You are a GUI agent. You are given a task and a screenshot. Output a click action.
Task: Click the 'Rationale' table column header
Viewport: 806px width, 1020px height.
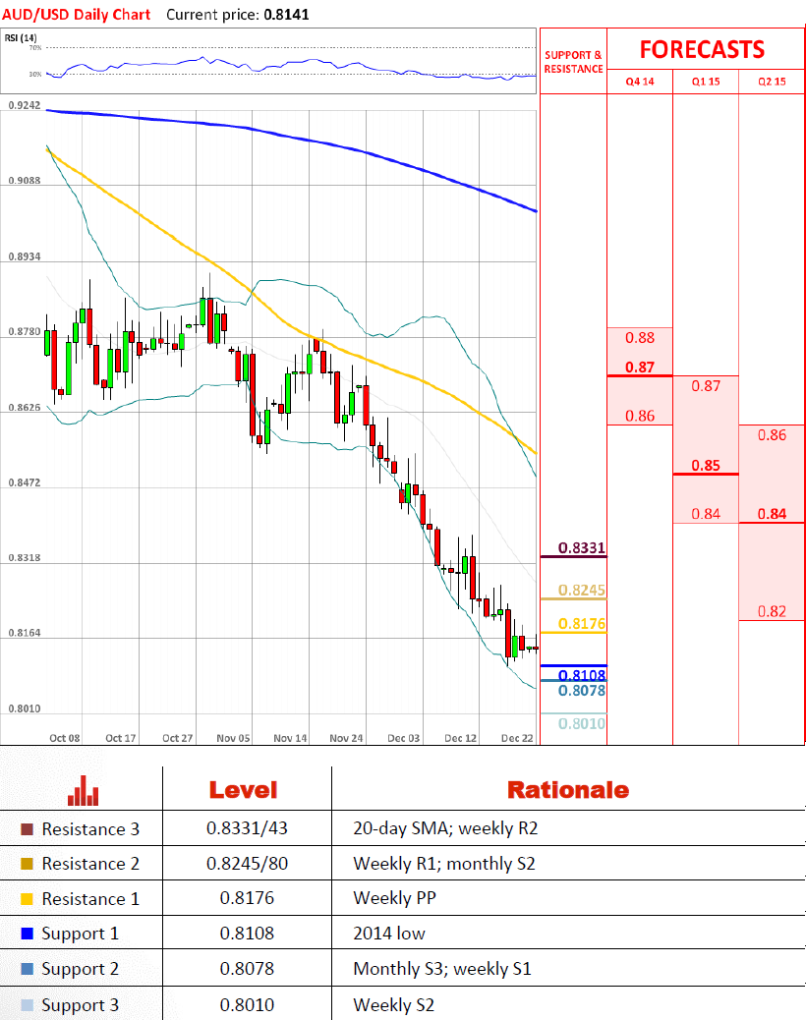point(568,790)
